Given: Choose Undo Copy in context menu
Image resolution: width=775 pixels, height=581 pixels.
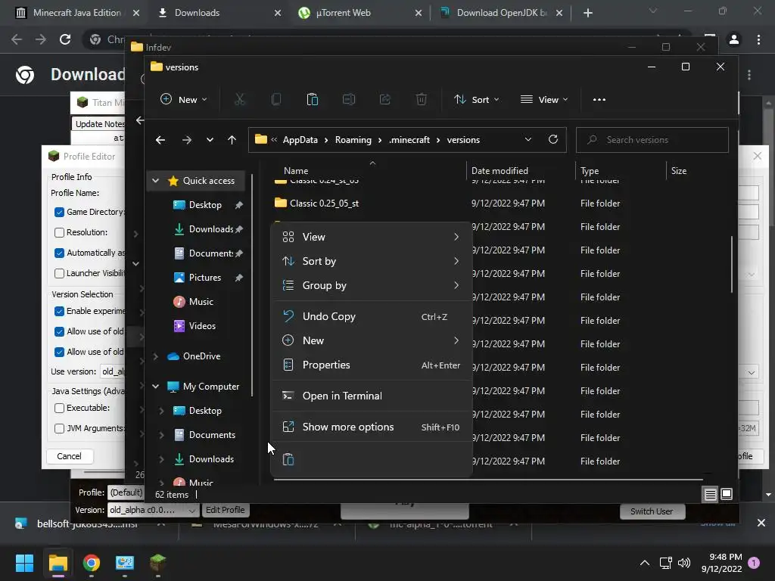Looking at the screenshot, I should pos(371,317).
